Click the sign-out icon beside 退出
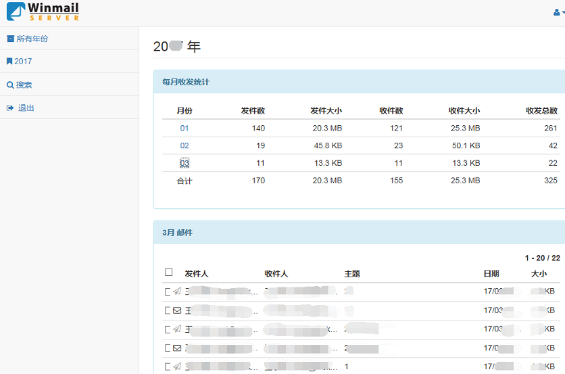The width and height of the screenshot is (565, 374). click(10, 108)
